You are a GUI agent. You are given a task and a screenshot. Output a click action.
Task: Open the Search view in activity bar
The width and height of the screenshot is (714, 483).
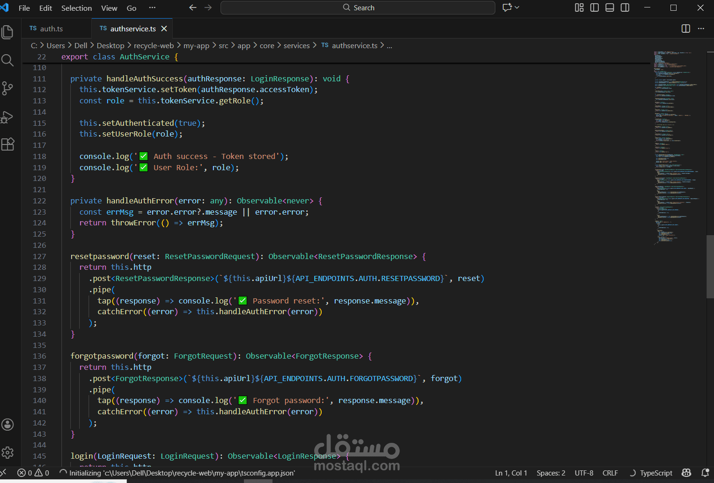click(7, 60)
